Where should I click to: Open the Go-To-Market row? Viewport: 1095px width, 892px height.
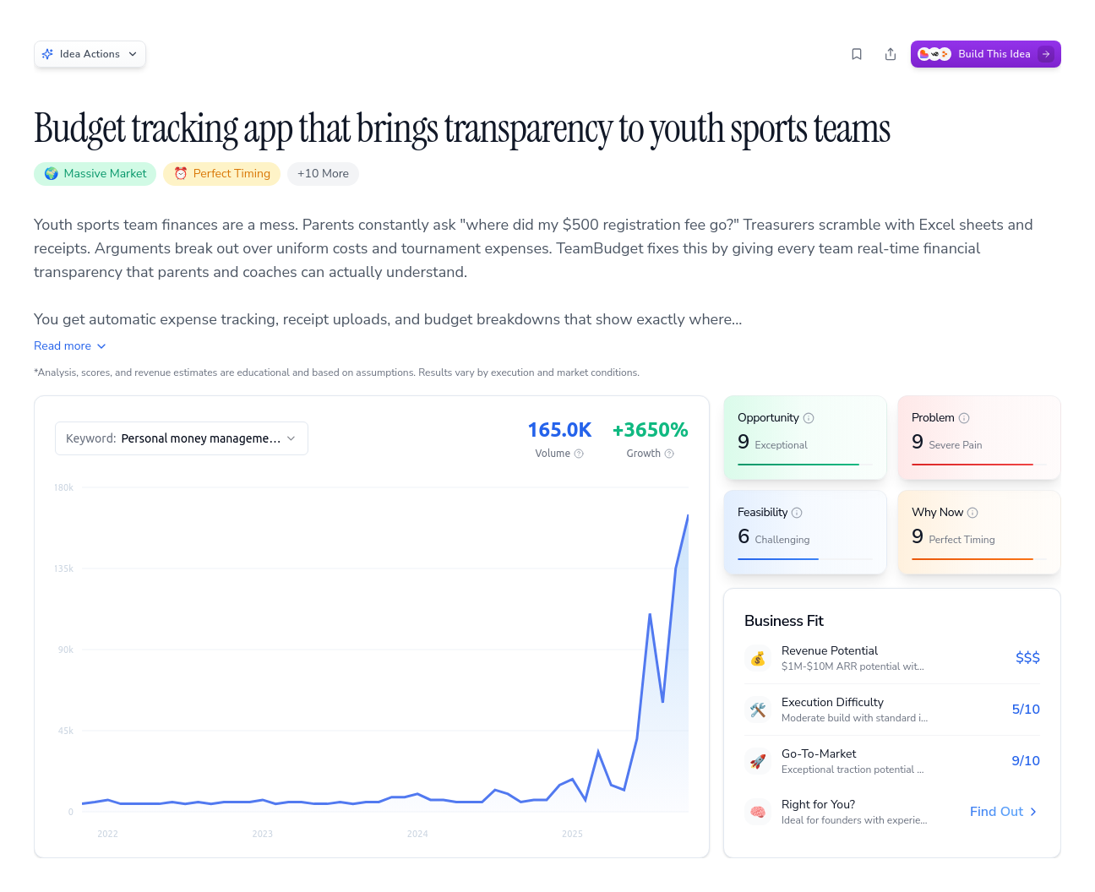pos(891,761)
